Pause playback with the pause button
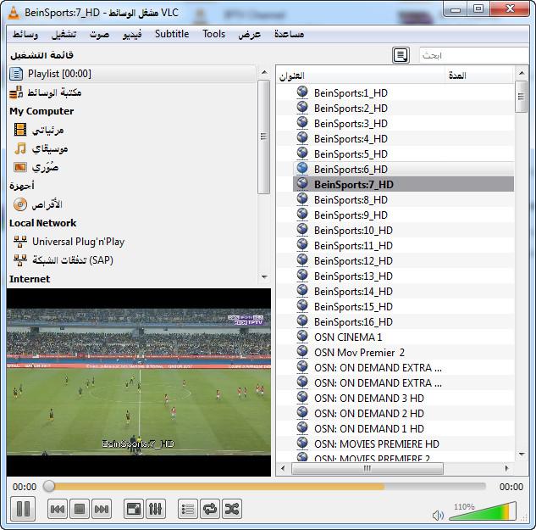 [x=23, y=509]
